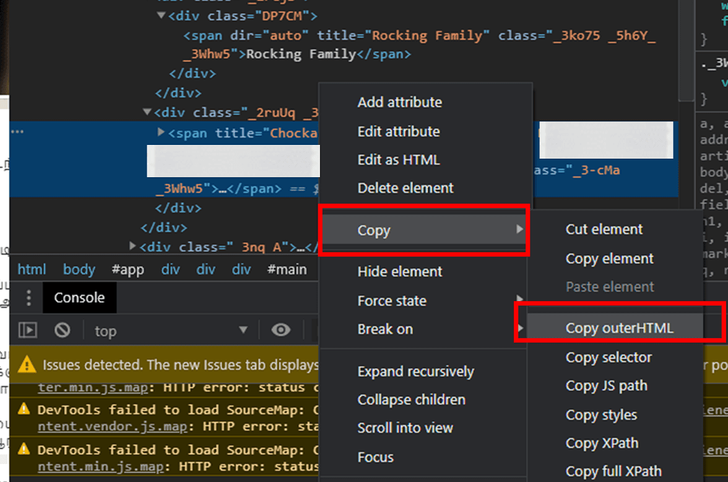Viewport: 728px width, 482px height.
Task: Select Copy JS path
Action: (x=606, y=386)
